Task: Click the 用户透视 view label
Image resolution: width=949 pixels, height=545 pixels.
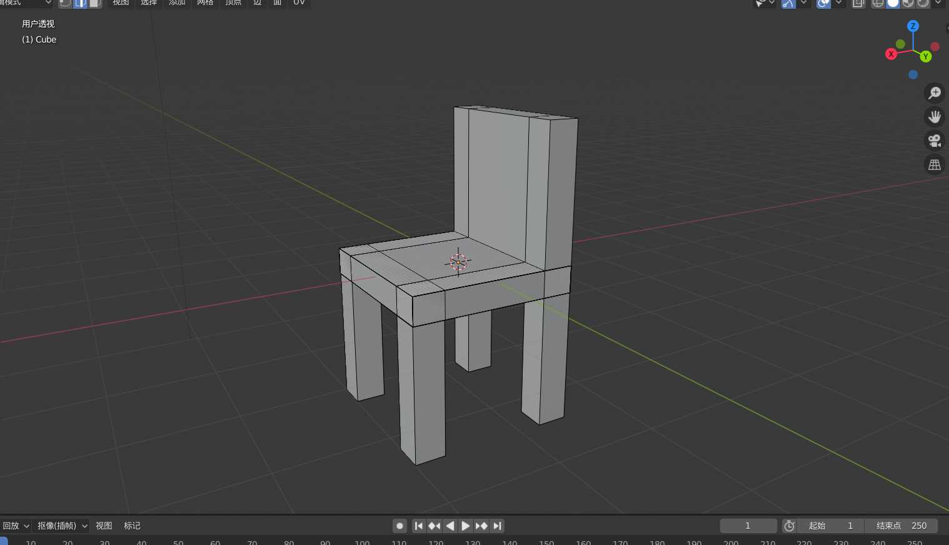Action: [x=38, y=24]
